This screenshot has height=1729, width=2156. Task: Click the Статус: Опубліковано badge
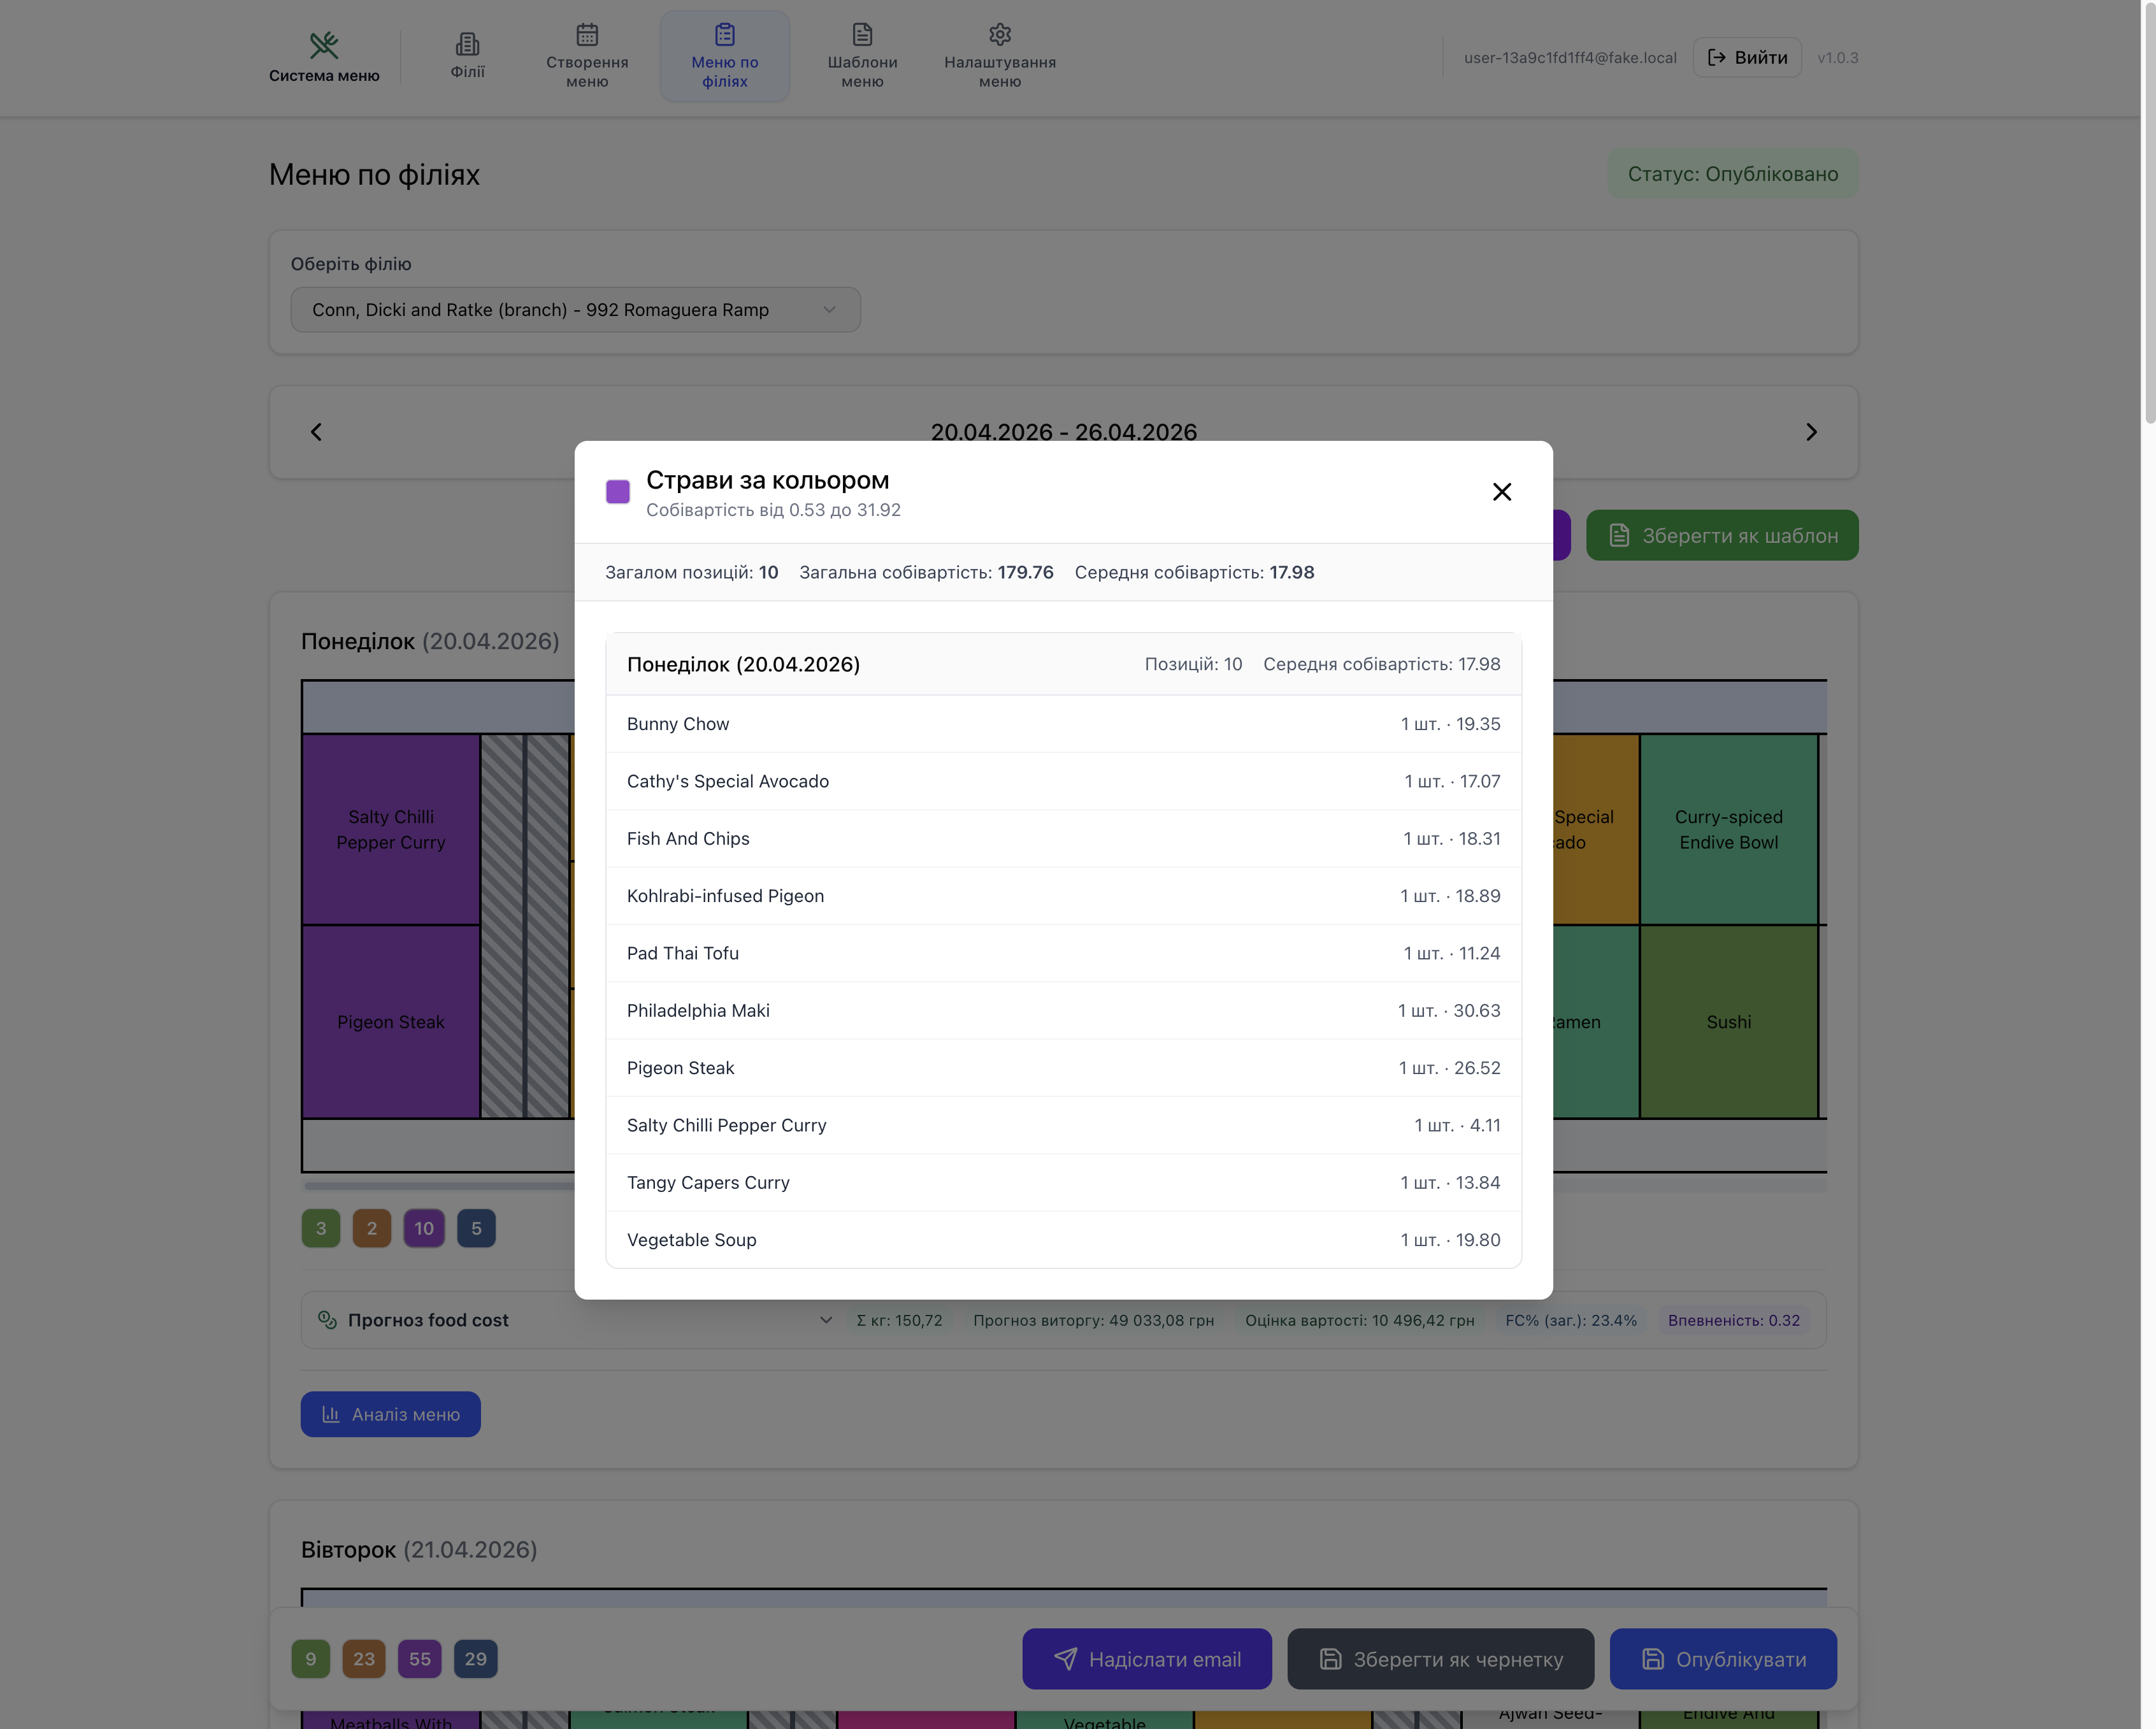(x=1733, y=174)
